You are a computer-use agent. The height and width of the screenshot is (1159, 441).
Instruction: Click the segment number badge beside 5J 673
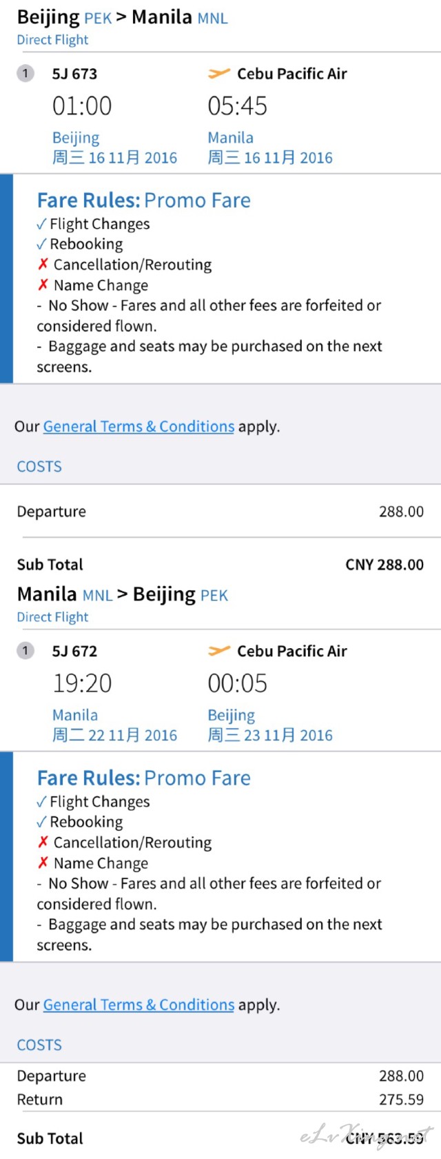tap(25, 73)
